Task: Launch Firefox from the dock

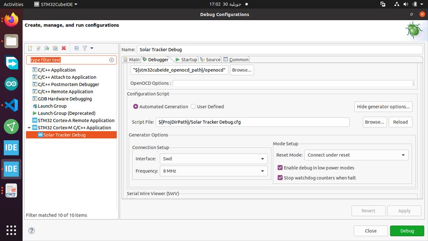Action: point(11,20)
